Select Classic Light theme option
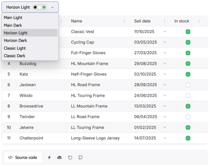Image resolution: width=210 pixels, height=166 pixels. pos(30,48)
